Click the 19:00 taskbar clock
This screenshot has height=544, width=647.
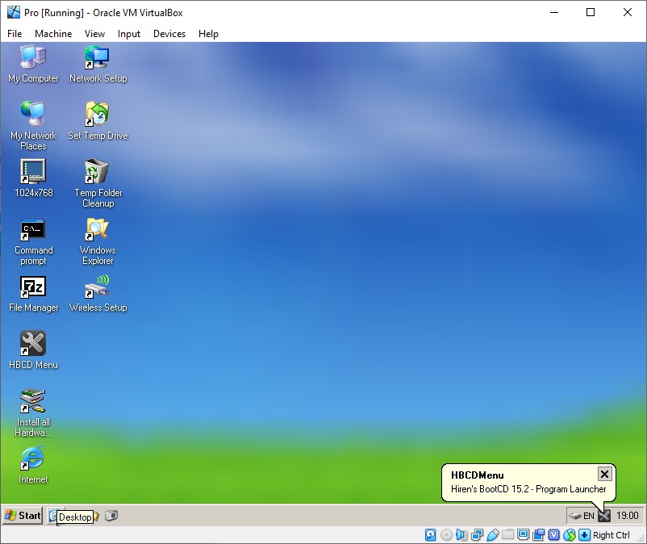point(627,516)
